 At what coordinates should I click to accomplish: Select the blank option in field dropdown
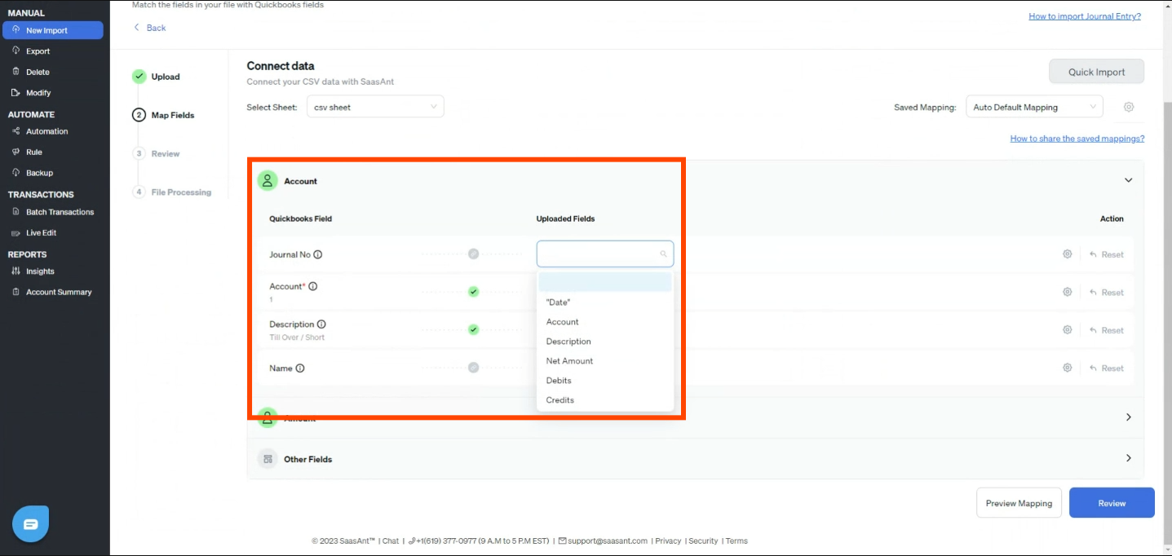[605, 282]
